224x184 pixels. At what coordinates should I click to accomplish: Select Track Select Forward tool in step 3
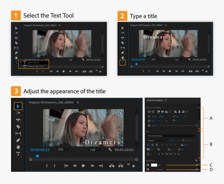point(18,113)
